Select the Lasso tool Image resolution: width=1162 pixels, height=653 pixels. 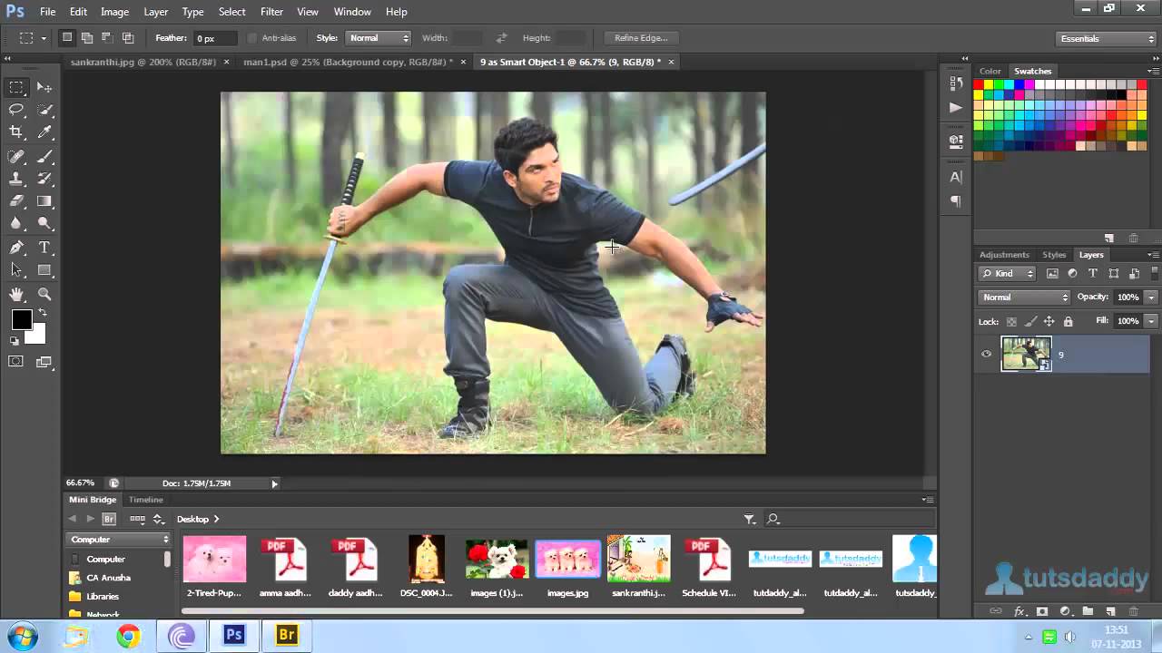click(16, 110)
